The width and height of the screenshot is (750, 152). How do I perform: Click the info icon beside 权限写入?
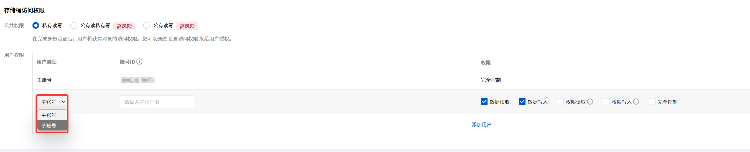tap(636, 102)
